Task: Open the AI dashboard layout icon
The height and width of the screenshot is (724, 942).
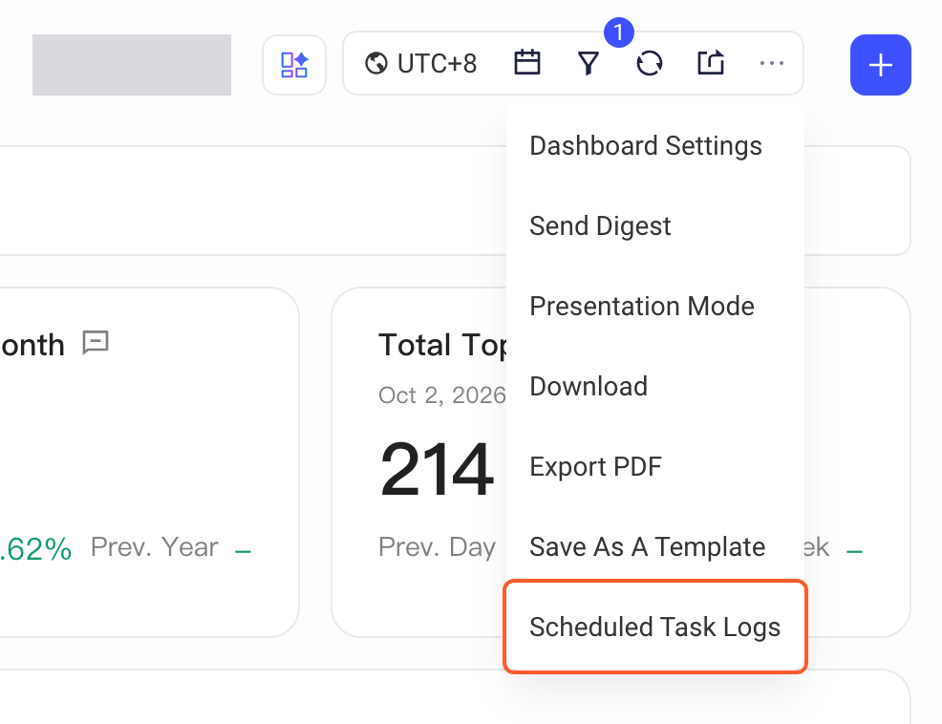Action: click(294, 65)
